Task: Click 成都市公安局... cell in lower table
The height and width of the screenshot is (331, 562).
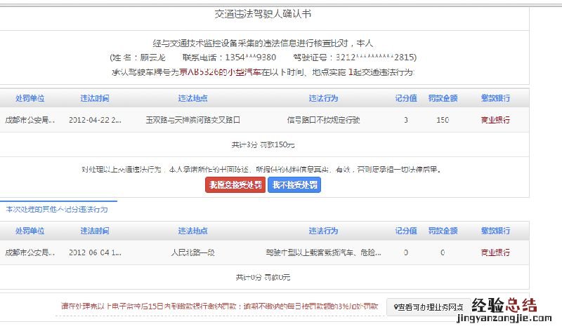Action: (x=30, y=252)
